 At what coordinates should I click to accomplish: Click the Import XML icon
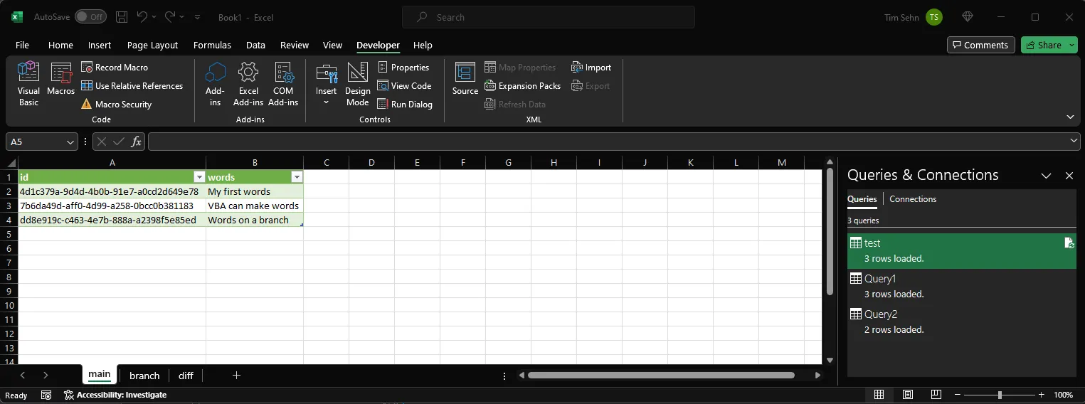point(577,68)
